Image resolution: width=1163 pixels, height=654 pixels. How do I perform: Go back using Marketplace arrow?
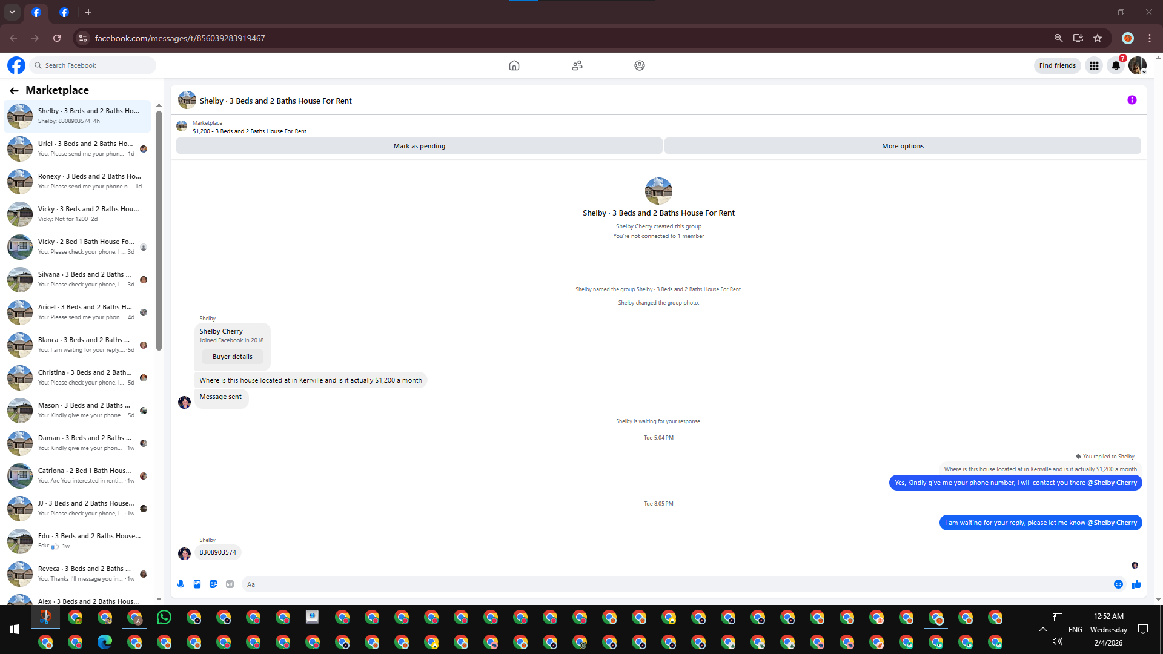click(14, 90)
